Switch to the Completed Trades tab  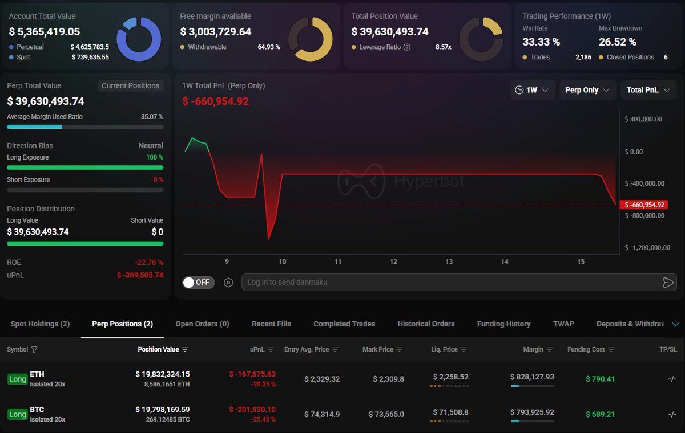click(344, 324)
